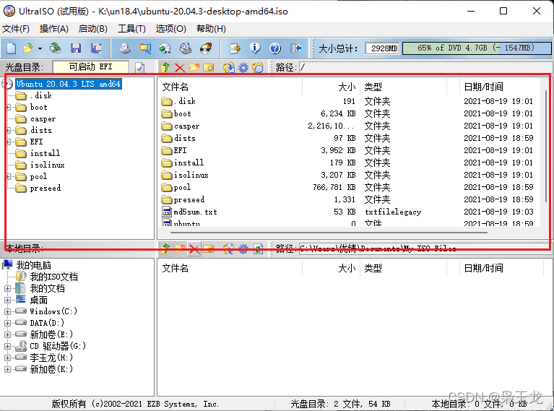
Task: Click the Save floppy disk icon
Action: [76, 48]
